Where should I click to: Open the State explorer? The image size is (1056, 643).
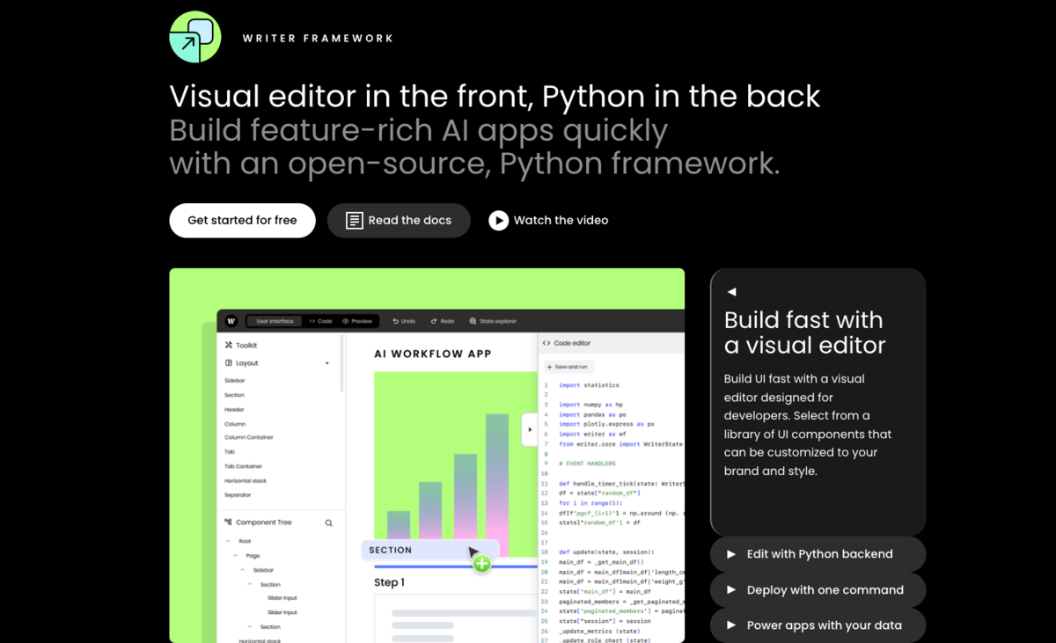[493, 321]
